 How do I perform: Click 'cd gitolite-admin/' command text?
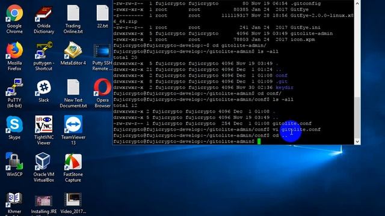pyautogui.click(x=239, y=46)
